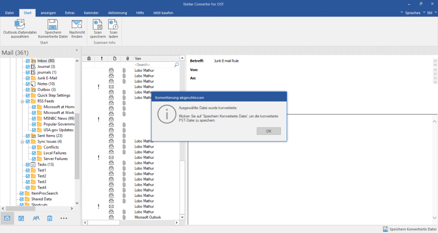Open the Extras tab

click(x=70, y=13)
